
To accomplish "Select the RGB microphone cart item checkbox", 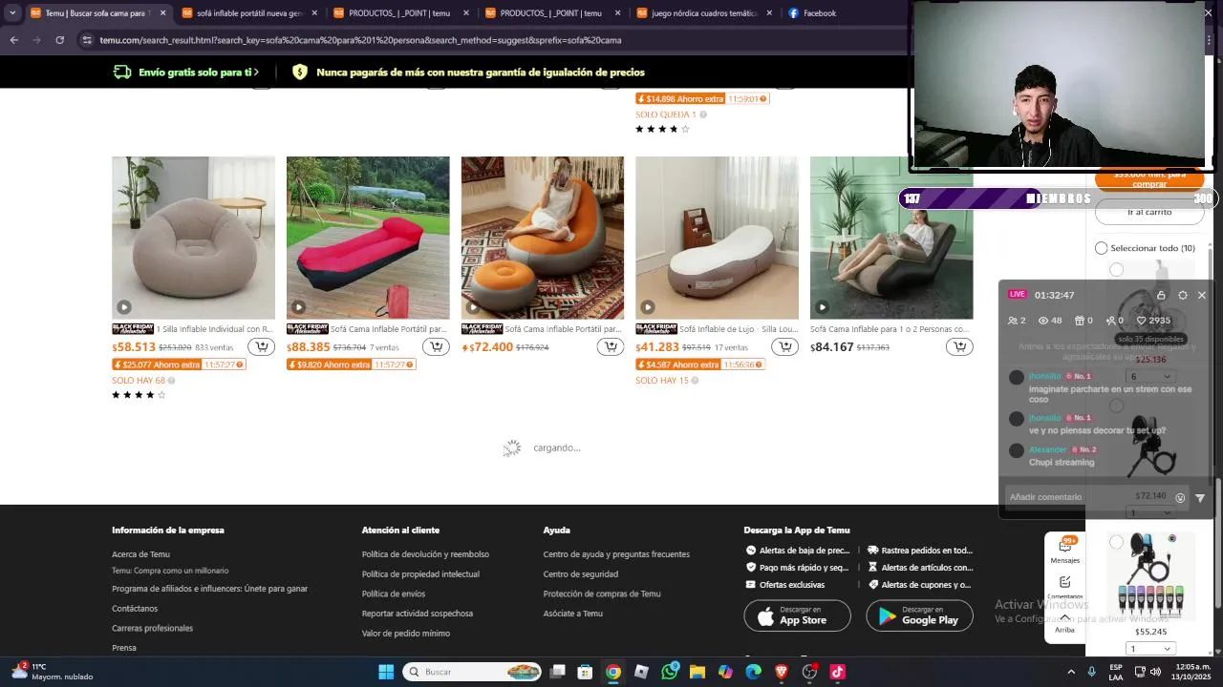I will coord(1116,542).
